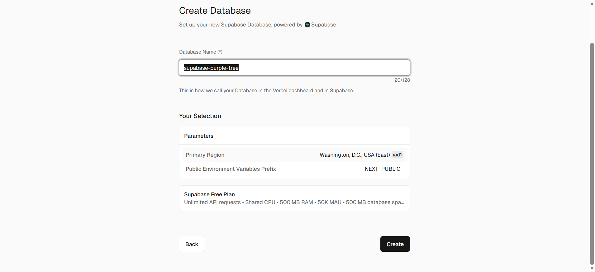Click the vertical scrollbar thumb
Viewport: 595px width, 272px height.
[592, 154]
